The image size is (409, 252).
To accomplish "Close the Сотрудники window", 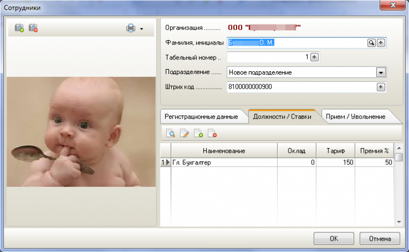I will (x=392, y=5).
